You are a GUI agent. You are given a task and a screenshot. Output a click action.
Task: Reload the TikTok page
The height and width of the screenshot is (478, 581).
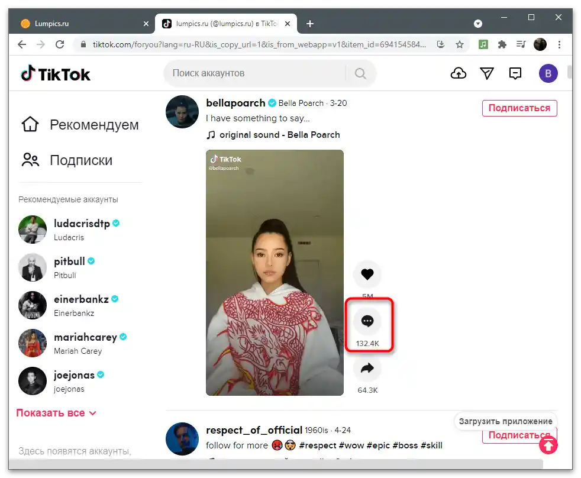(x=60, y=44)
